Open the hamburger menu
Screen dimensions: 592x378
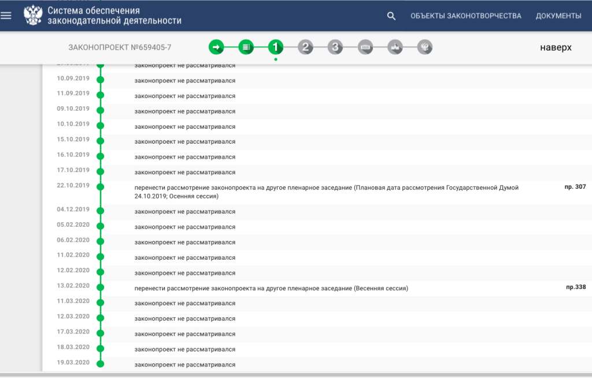6,16
